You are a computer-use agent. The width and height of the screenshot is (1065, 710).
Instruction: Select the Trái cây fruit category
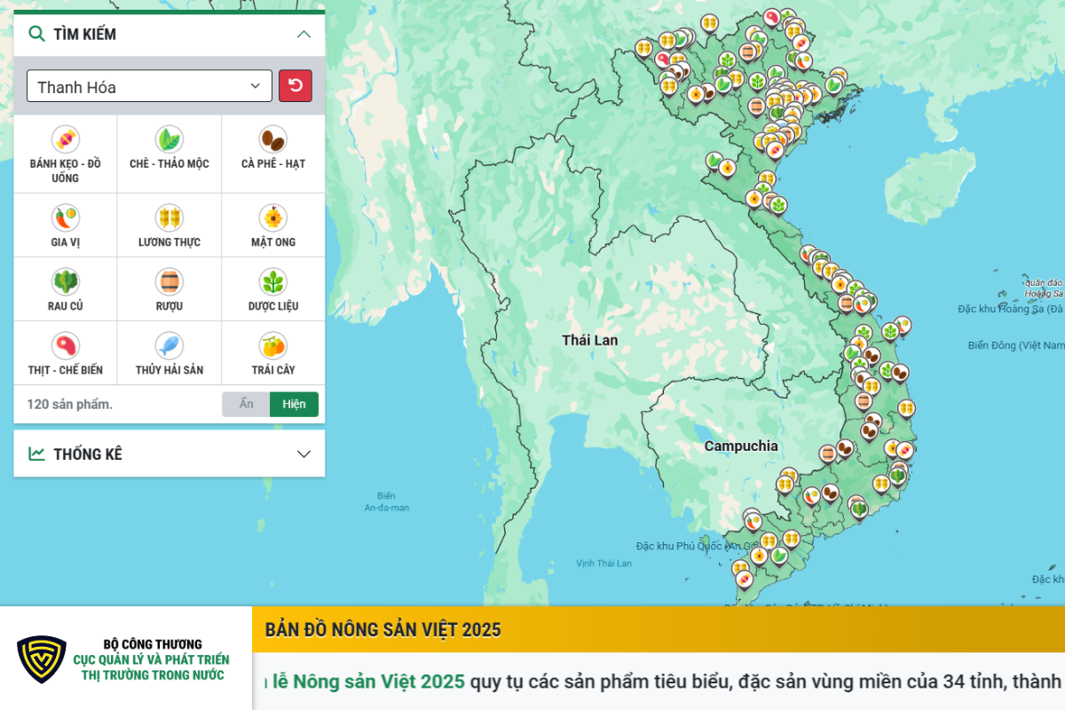272,345
